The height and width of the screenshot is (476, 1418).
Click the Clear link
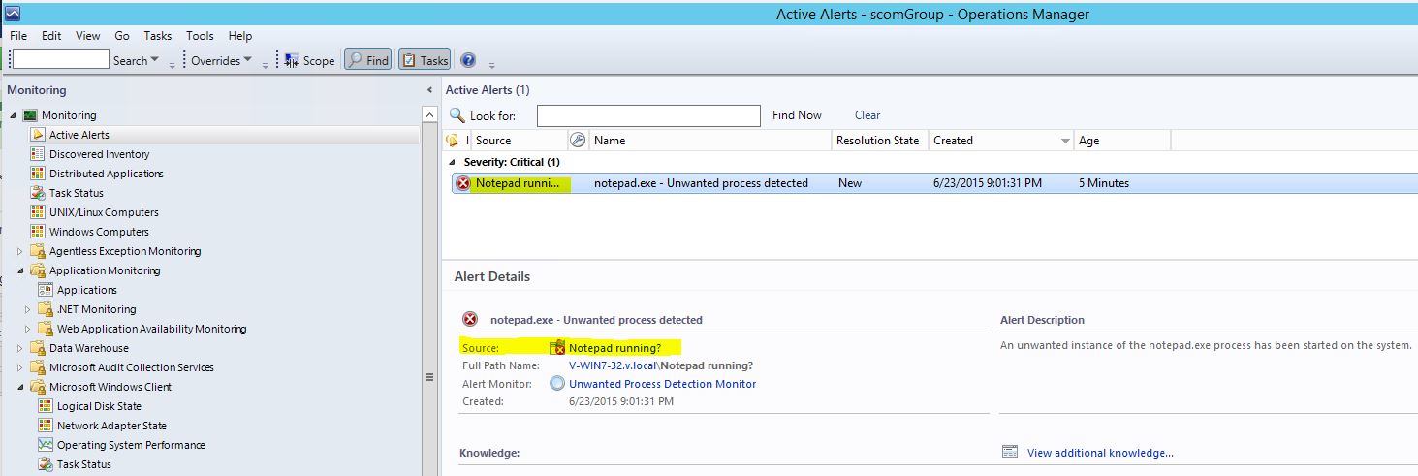click(867, 115)
